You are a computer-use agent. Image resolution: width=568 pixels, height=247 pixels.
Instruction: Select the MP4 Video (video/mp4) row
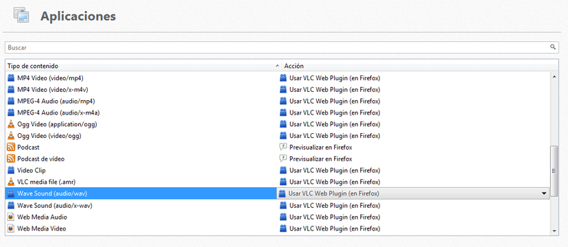point(278,78)
